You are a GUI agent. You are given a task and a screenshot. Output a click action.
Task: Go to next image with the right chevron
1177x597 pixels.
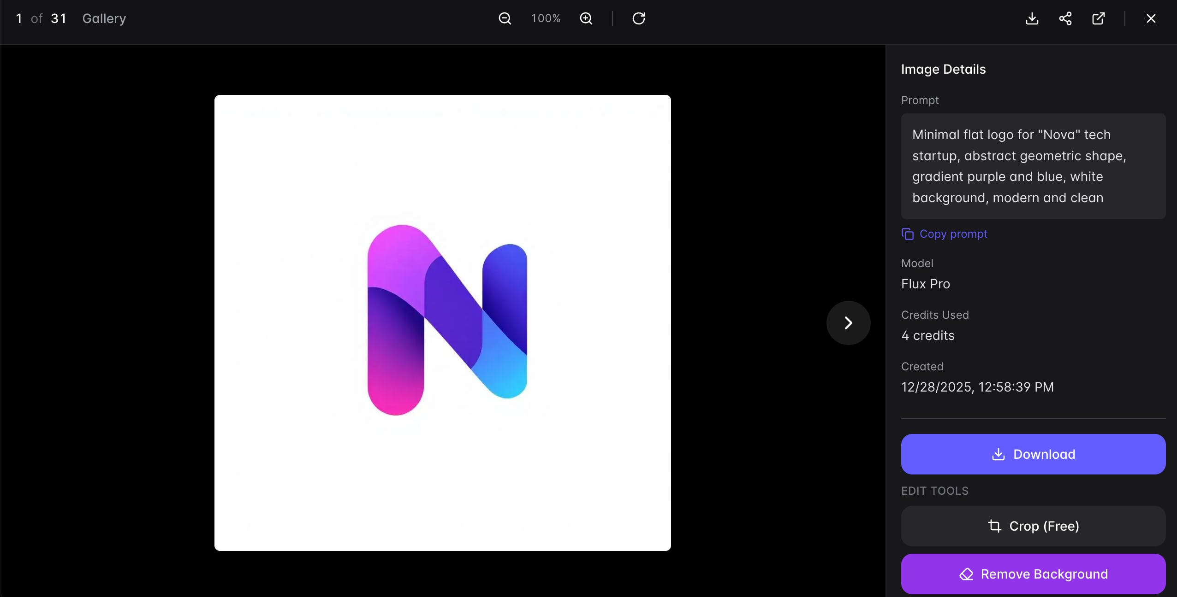pos(848,323)
